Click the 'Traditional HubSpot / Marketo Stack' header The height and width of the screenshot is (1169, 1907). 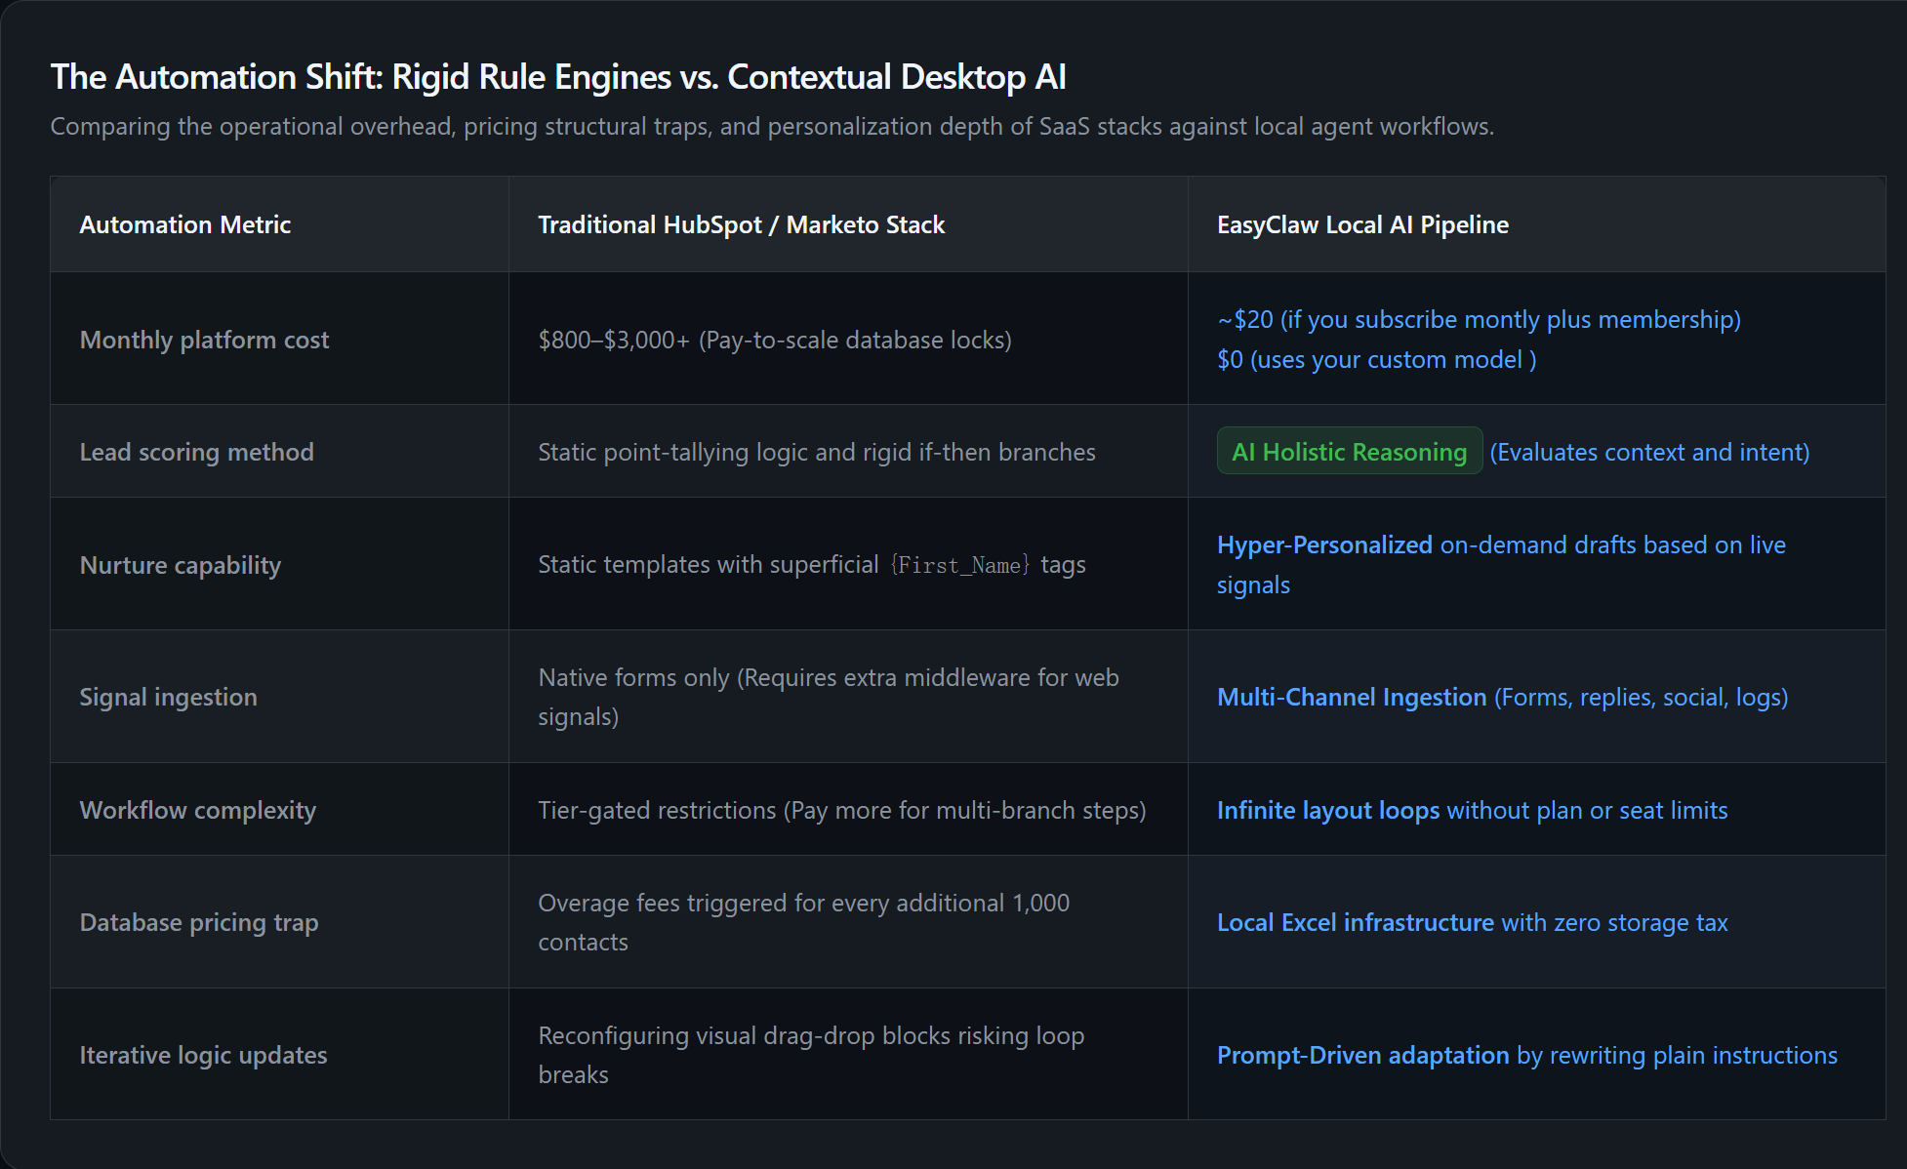tap(742, 224)
